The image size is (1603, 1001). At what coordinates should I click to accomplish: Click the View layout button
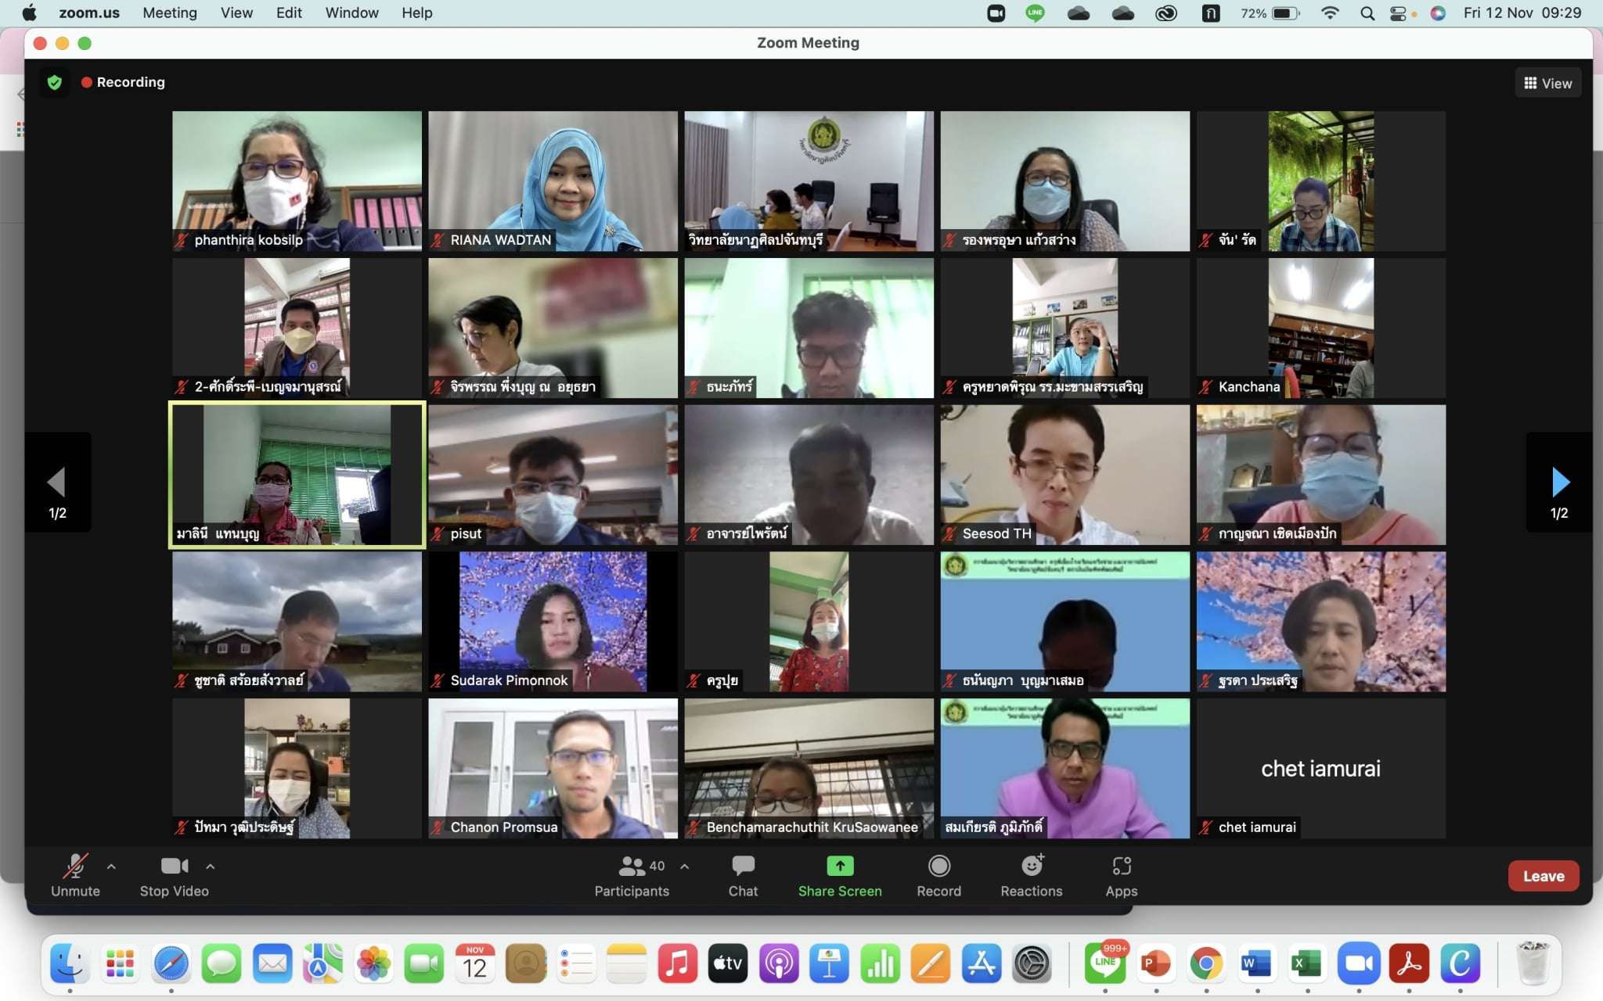(x=1547, y=83)
